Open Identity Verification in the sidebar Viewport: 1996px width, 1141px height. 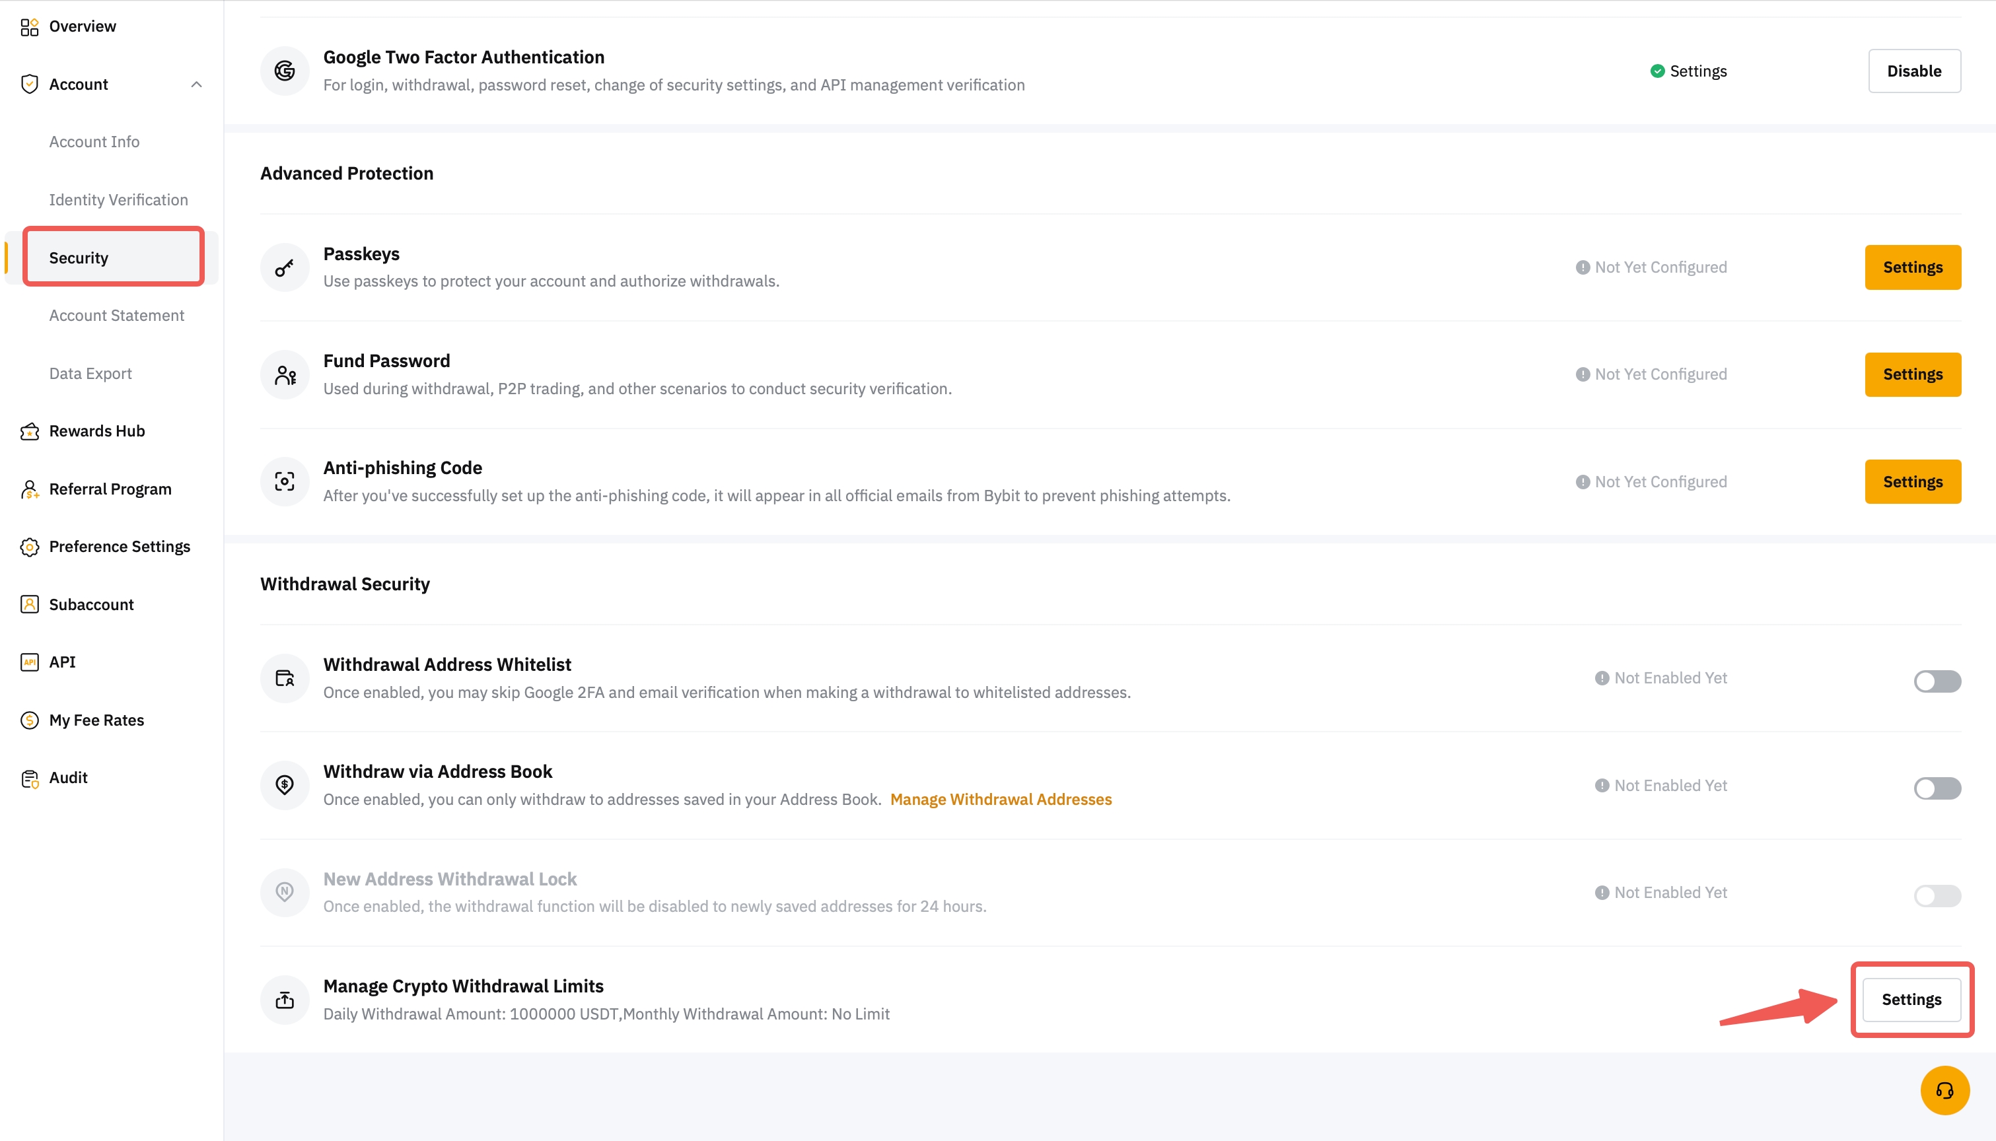[118, 200]
